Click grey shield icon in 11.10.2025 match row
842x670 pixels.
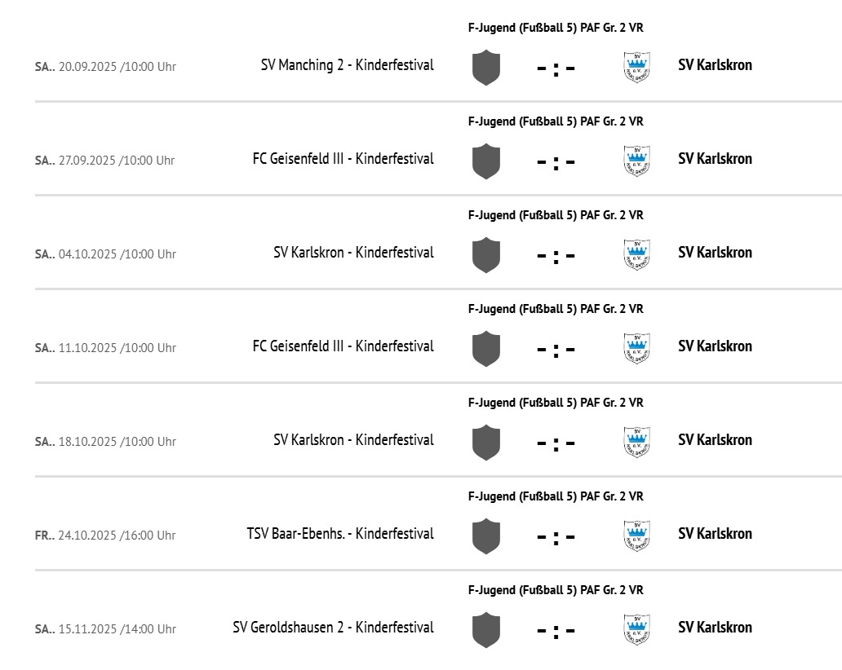click(485, 348)
